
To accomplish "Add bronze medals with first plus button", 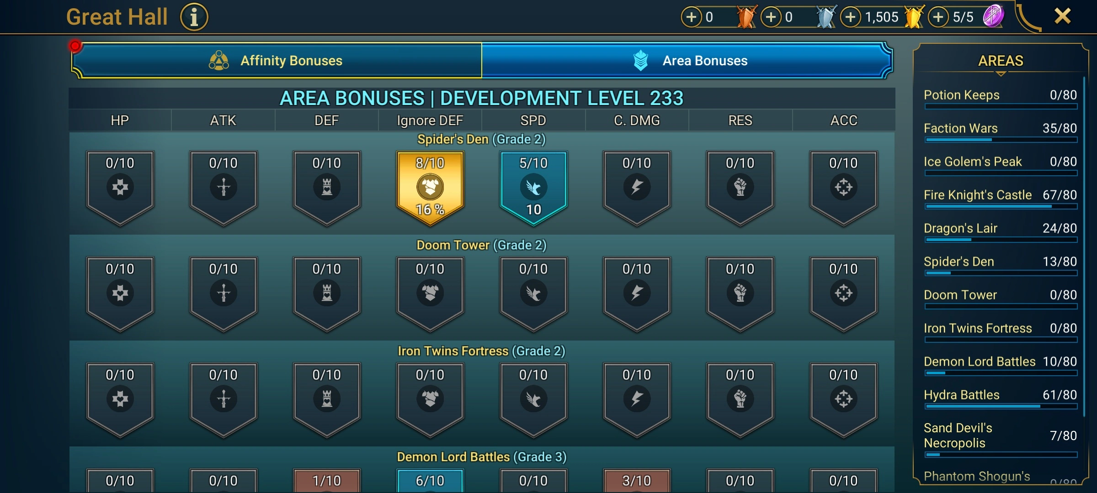I will click(692, 17).
